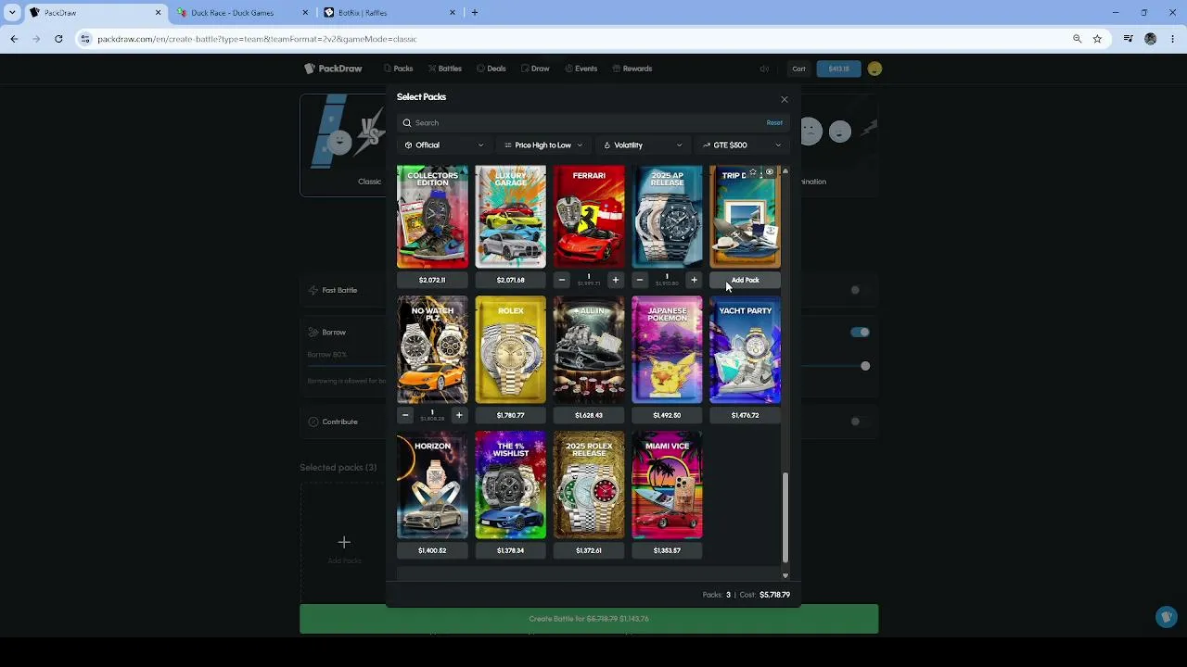Click the $1,476.72 Yacht Party price
Screen dimensions: 1187x667
coord(745,415)
